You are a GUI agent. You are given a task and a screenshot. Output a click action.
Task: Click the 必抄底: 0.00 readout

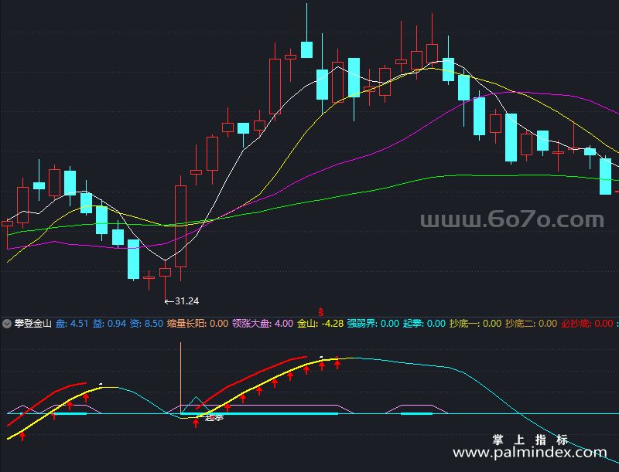(587, 324)
